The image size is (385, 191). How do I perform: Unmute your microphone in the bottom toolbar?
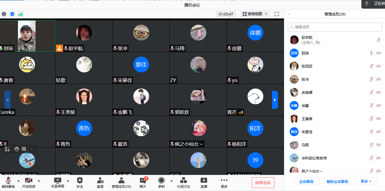tap(8, 180)
